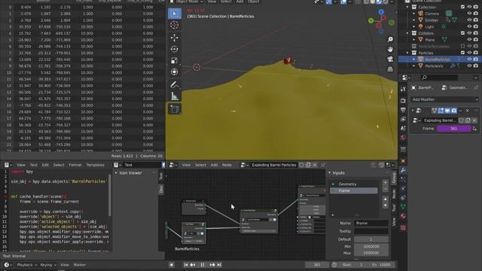Hide the Emitter object in outliner
Viewport: 482px width, 271px height.
[469, 20]
